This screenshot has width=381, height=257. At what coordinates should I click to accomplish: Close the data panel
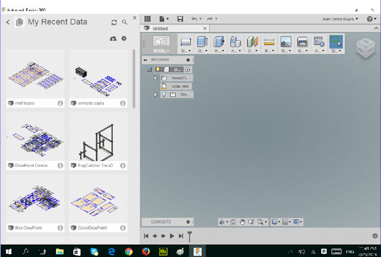click(x=135, y=18)
